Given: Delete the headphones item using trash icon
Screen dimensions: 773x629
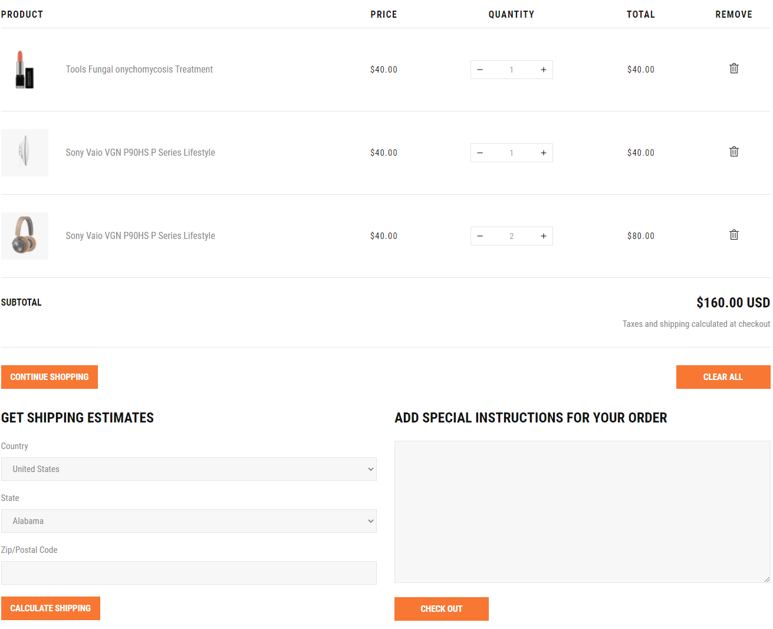Looking at the screenshot, I should pyautogui.click(x=733, y=235).
